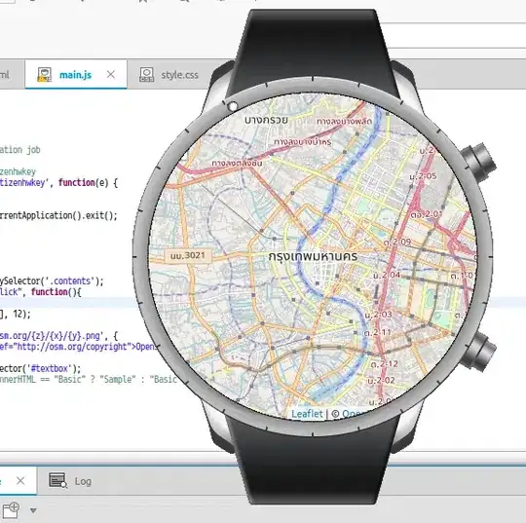Click the ทางลงบางพลัด label on the map
Screen dimensions: 526x523
pos(344,121)
